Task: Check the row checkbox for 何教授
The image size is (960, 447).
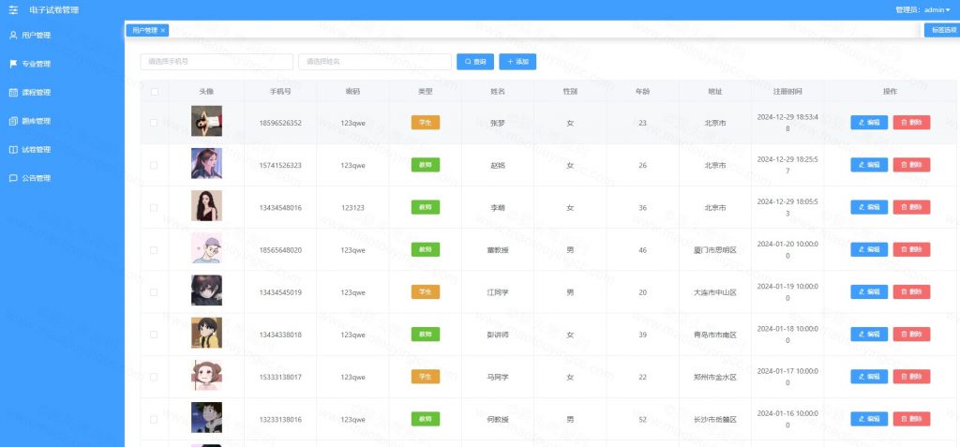Action: [x=154, y=420]
